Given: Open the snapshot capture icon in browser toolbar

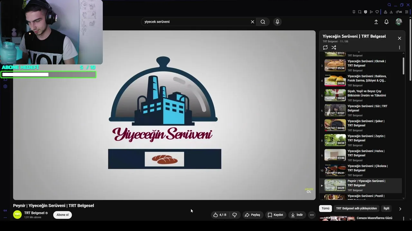Looking at the screenshot, I should 360,12.
